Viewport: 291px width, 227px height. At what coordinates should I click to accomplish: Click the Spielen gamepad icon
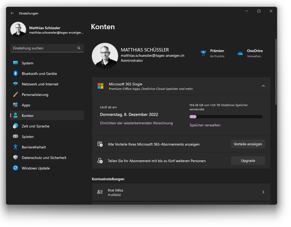point(16,136)
